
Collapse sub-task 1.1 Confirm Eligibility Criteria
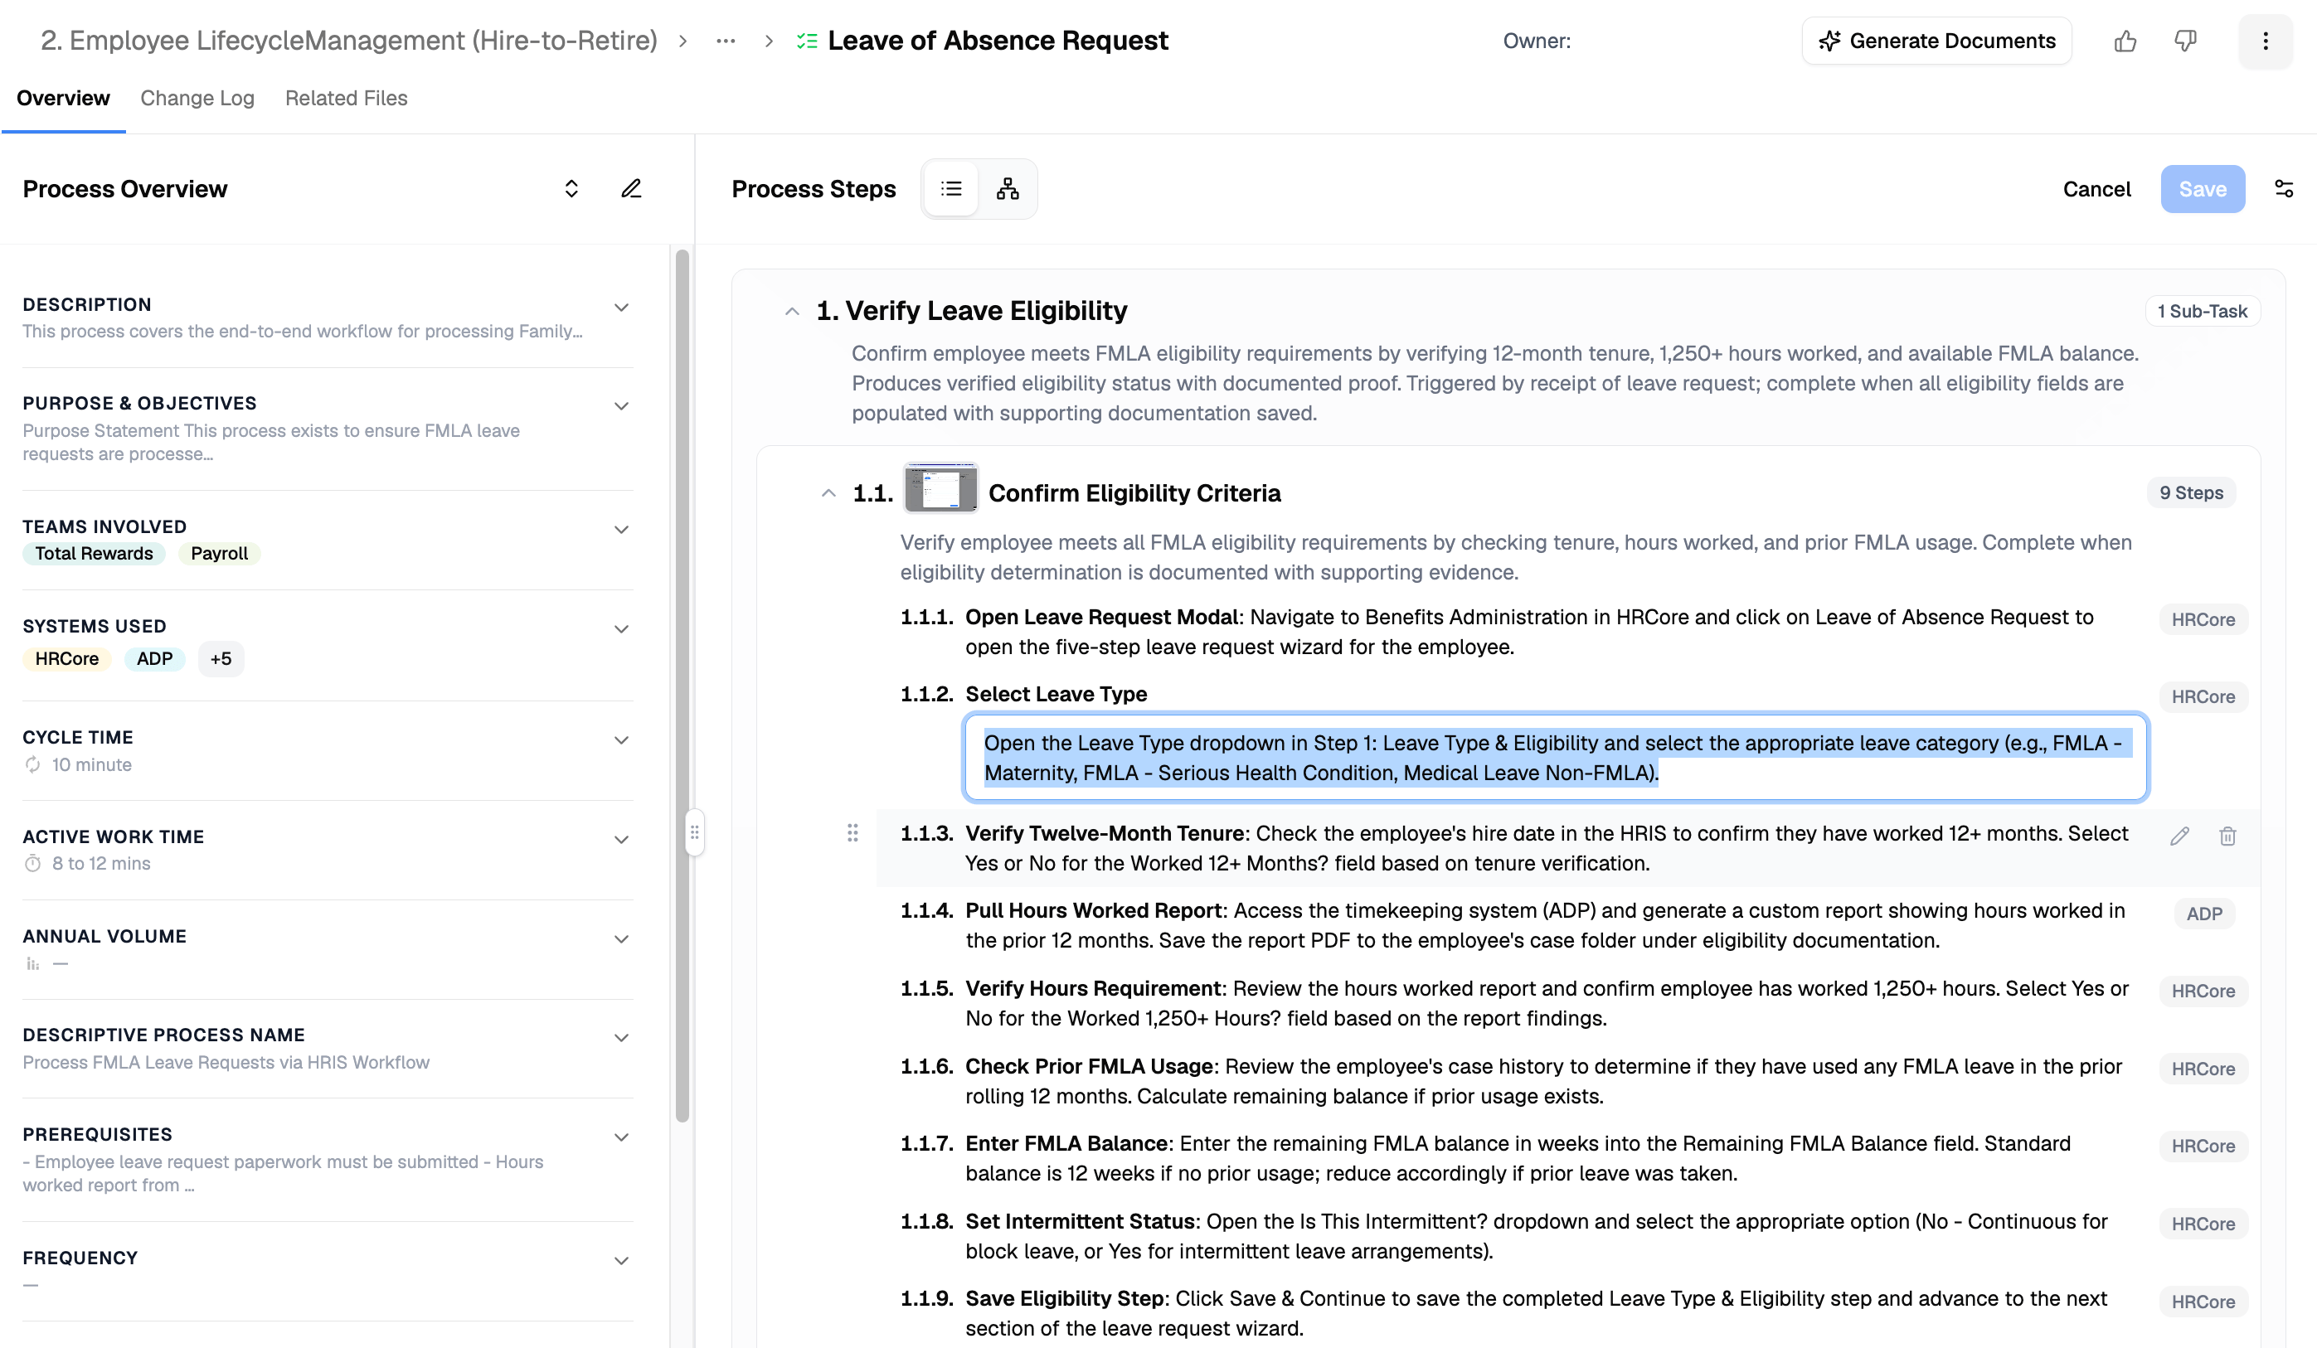click(x=828, y=493)
